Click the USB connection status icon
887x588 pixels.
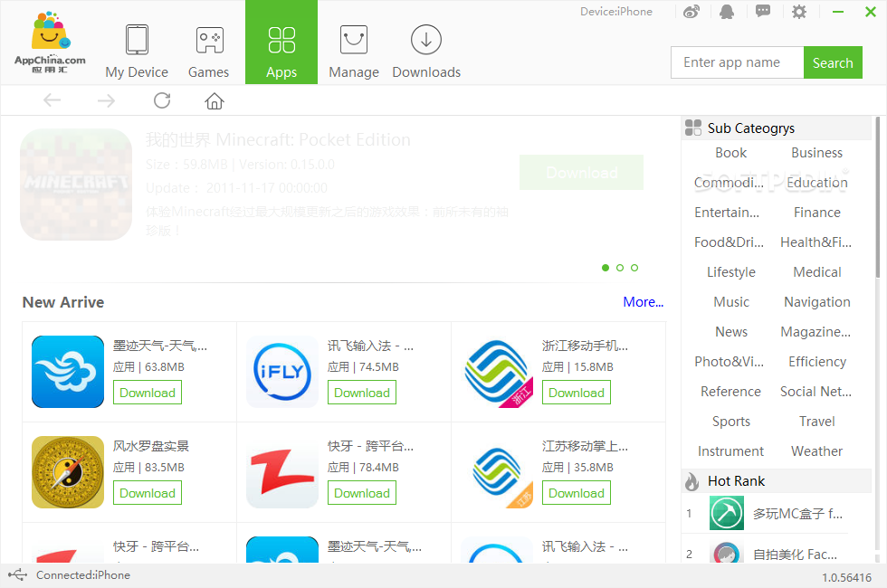pos(17,575)
